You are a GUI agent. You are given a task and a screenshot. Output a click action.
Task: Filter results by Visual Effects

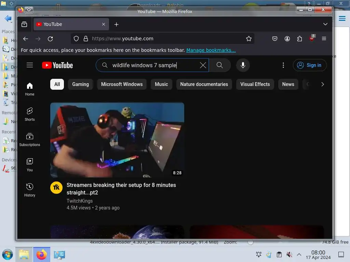click(255, 84)
